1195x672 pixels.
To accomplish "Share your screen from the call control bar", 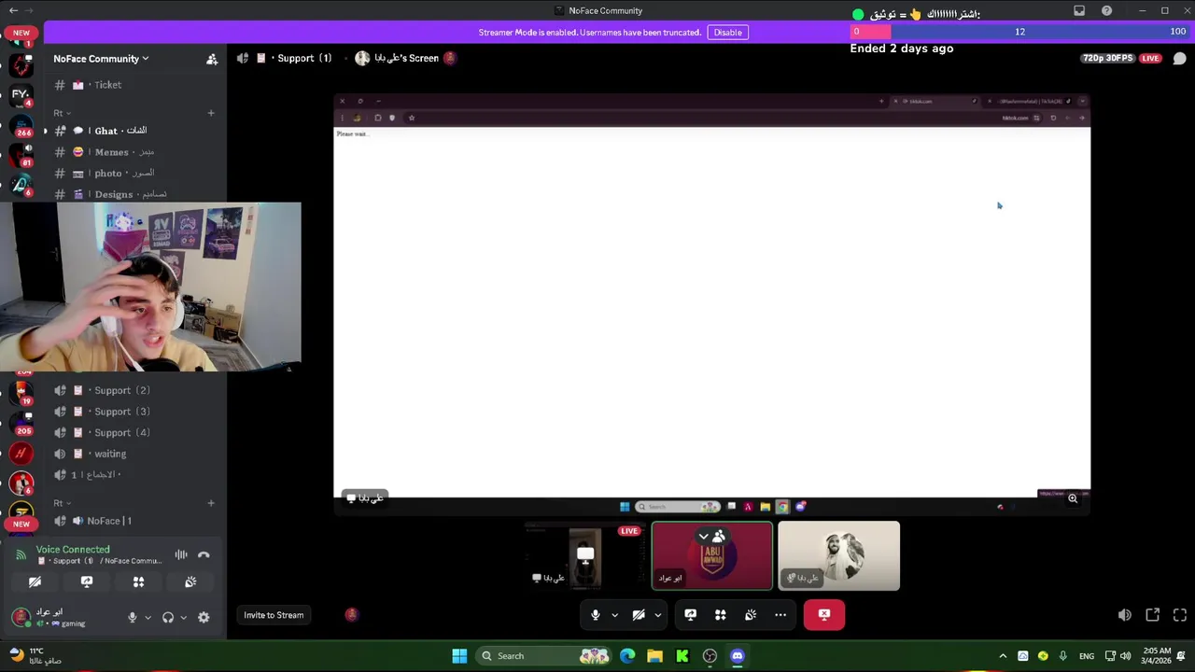I will [x=690, y=615].
